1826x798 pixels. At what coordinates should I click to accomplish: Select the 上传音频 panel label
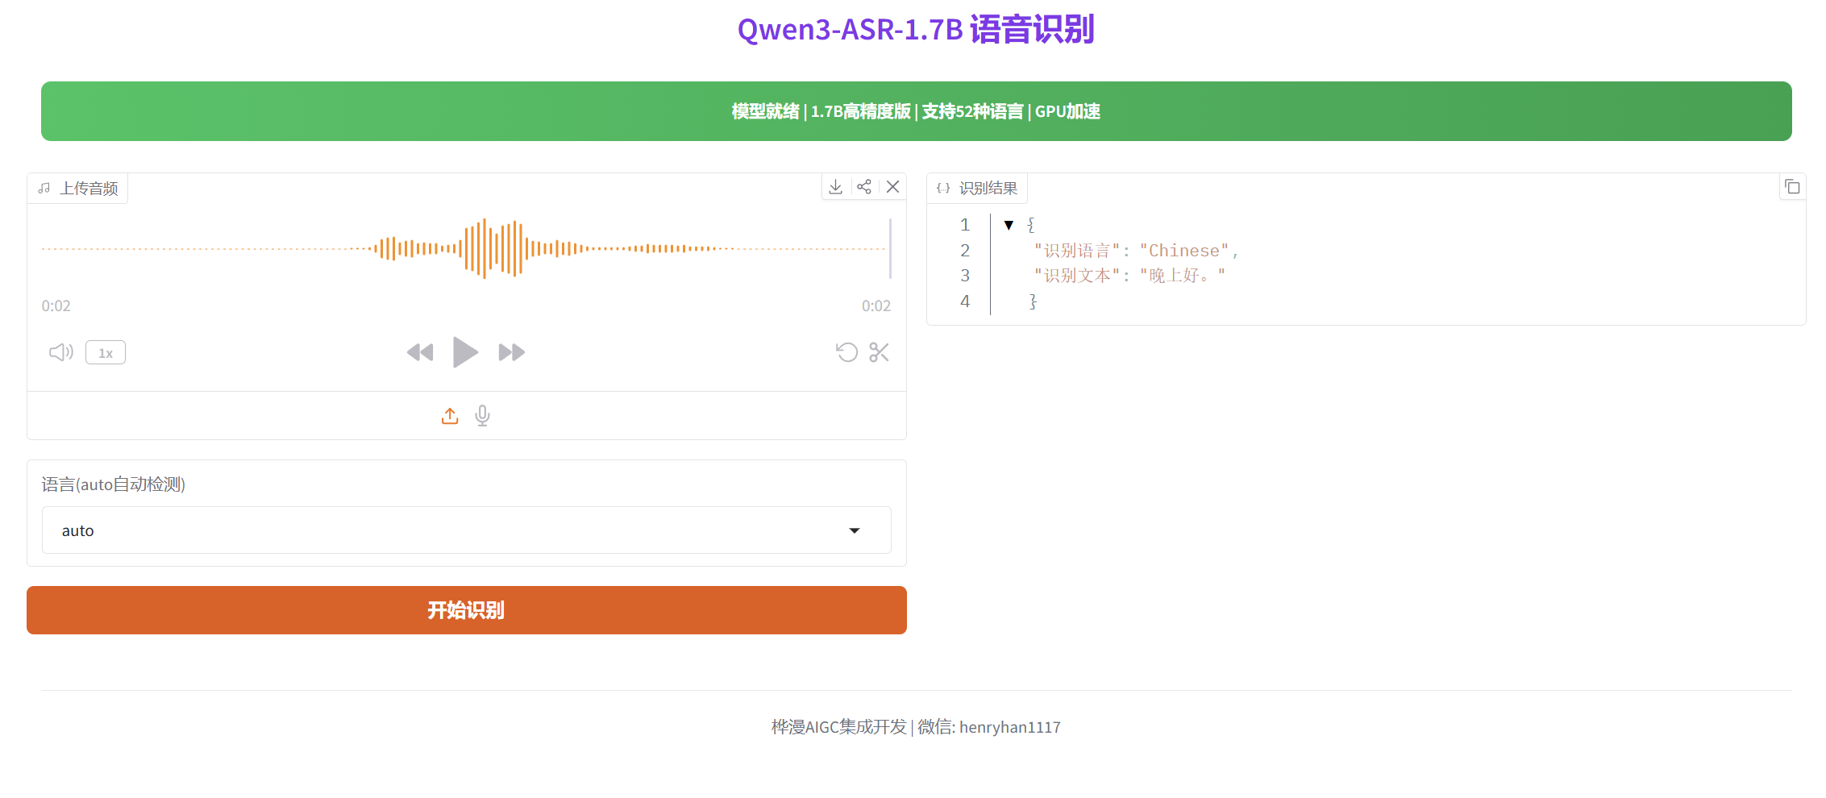click(89, 188)
